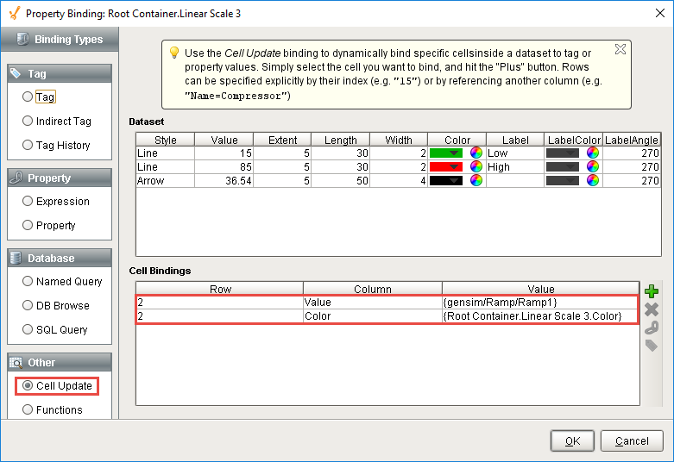The image size is (674, 462).
Task: Select the Arrow length cell 50
Action: (340, 181)
